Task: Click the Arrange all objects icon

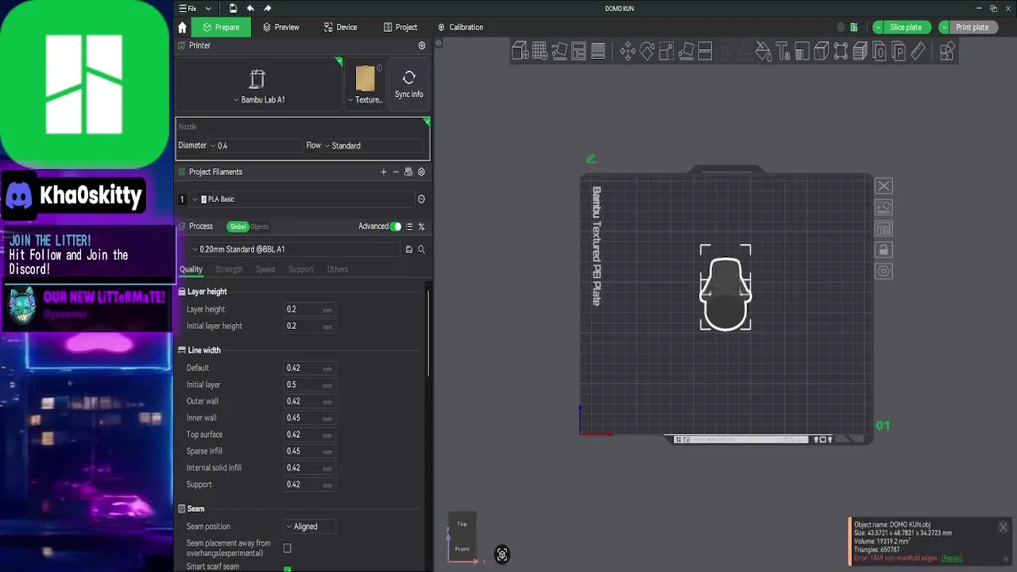Action: (x=578, y=52)
